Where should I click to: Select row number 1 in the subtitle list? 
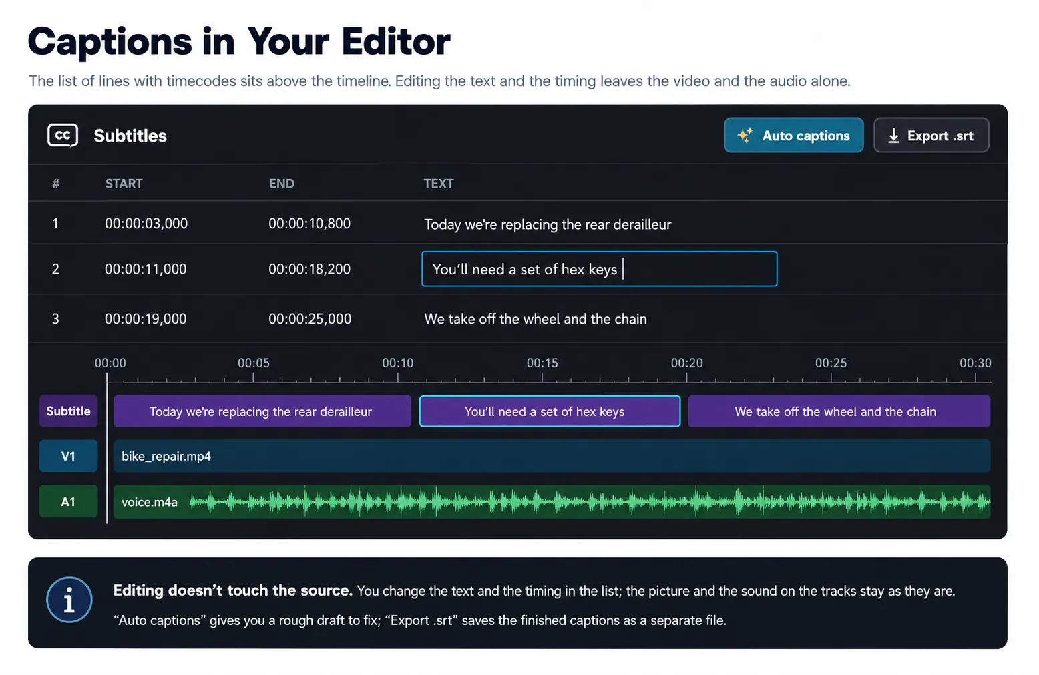click(55, 224)
